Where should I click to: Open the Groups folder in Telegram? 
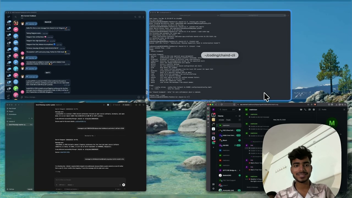pyautogui.click(x=9, y=64)
